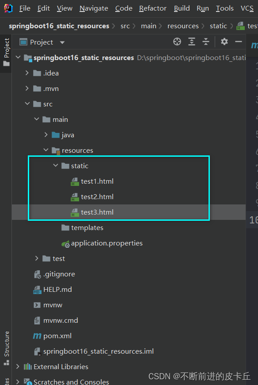Click the Maven pom.xml icon
The image size is (258, 385).
click(37, 336)
